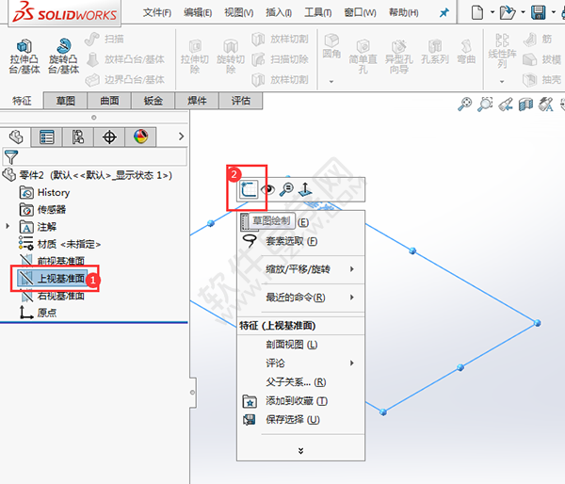Screen dimensions: 565x484
Task: Select the Origin (原点) tree item
Action: pyautogui.click(x=38, y=313)
